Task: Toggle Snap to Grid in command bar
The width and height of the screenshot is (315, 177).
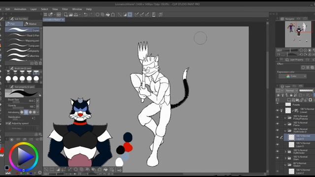Action: pyautogui.click(x=147, y=14)
